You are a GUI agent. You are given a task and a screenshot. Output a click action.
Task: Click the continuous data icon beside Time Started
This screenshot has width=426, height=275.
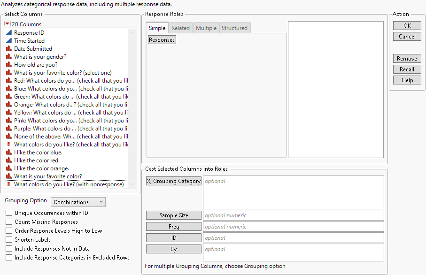coord(9,40)
